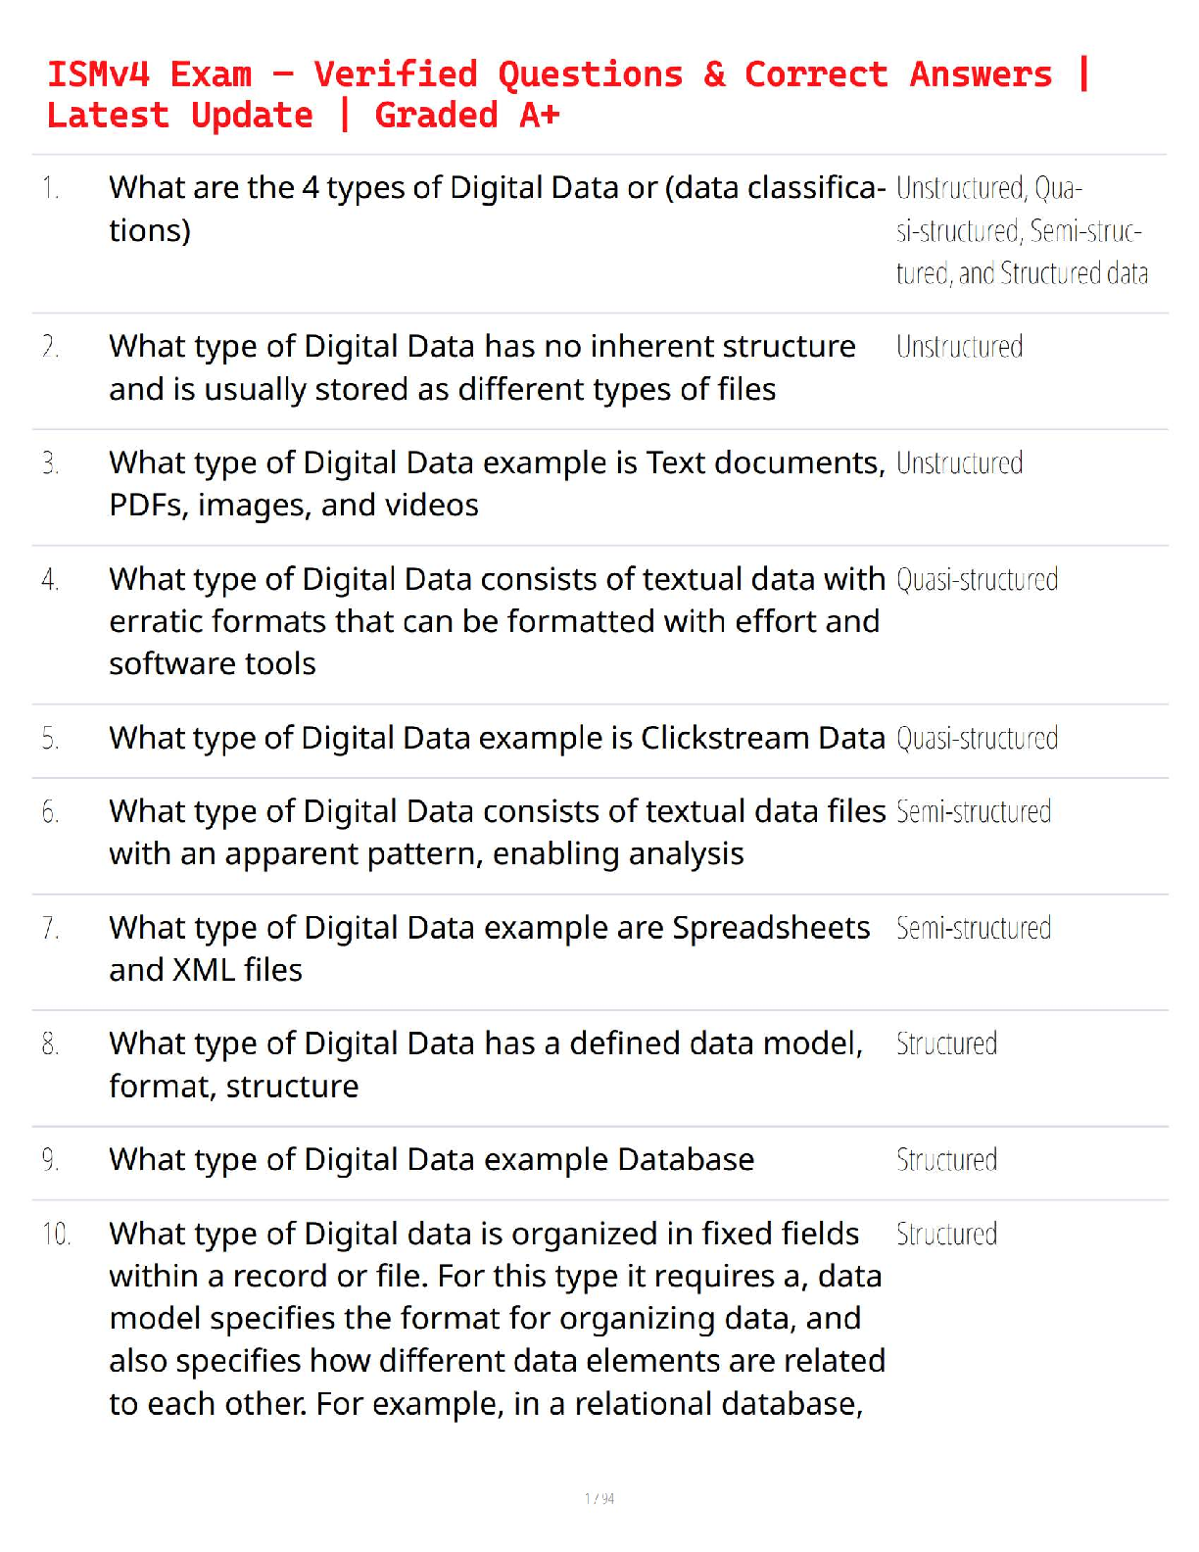The height and width of the screenshot is (1552, 1199).
Task: Select question 6 about apparent pattern
Action: point(497,833)
